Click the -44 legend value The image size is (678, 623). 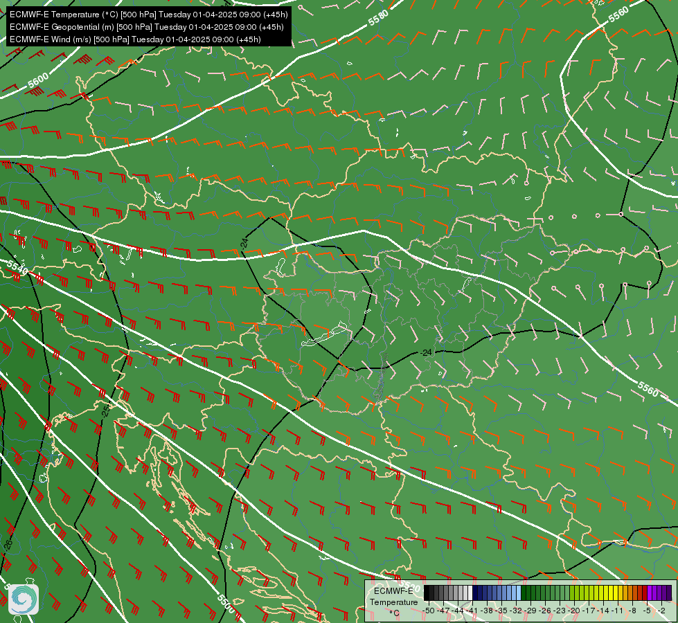coord(458,611)
